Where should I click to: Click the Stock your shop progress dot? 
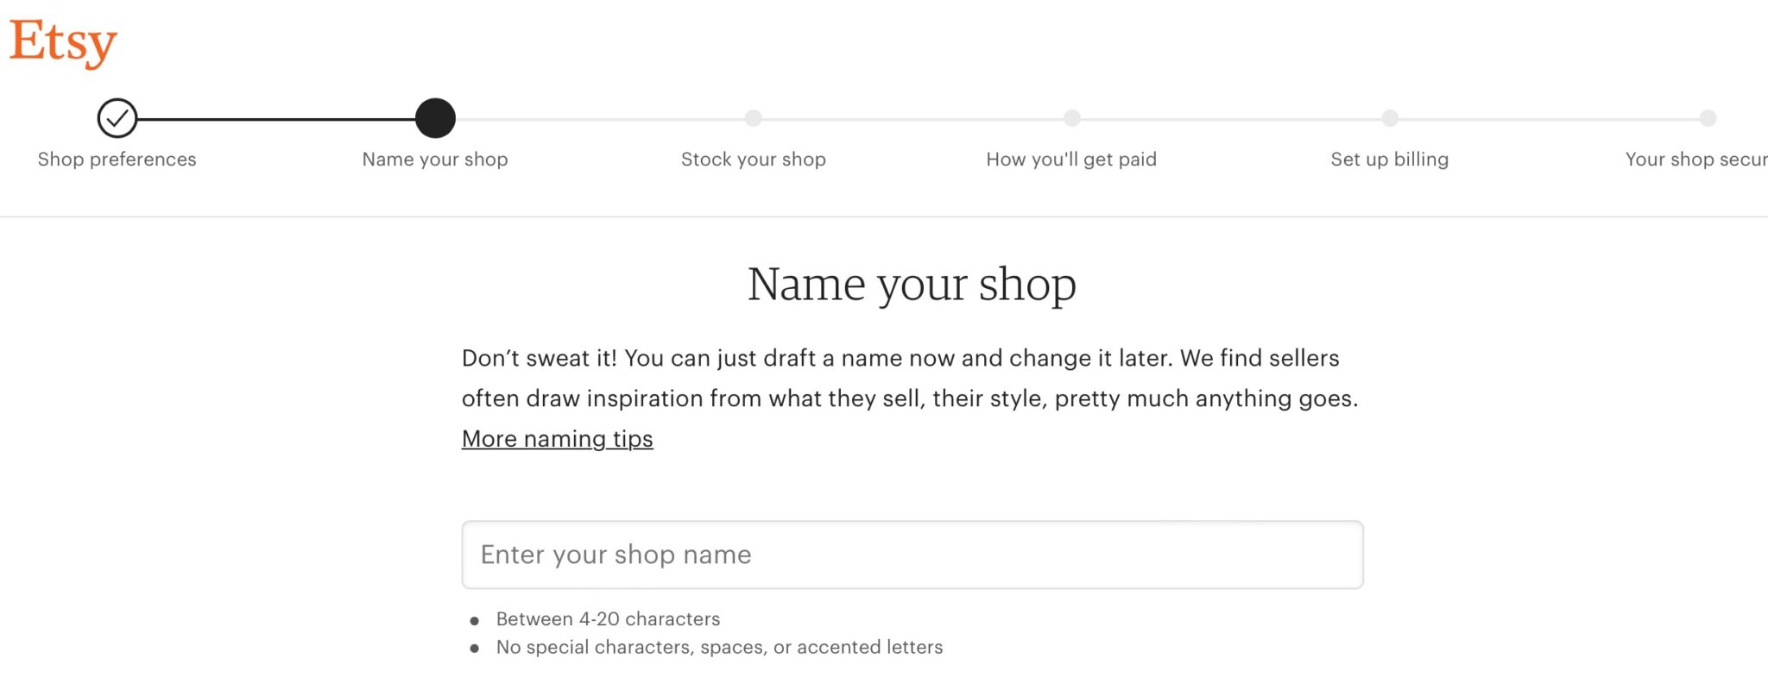pyautogui.click(x=754, y=118)
